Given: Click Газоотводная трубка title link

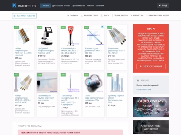Looking at the screenshot, I should pos(46,98).
